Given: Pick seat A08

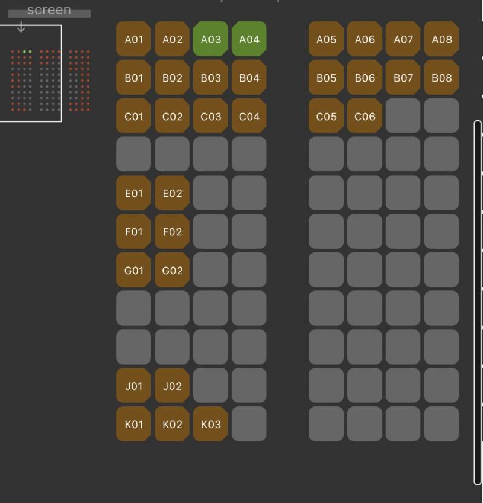Looking at the screenshot, I should point(441,39).
